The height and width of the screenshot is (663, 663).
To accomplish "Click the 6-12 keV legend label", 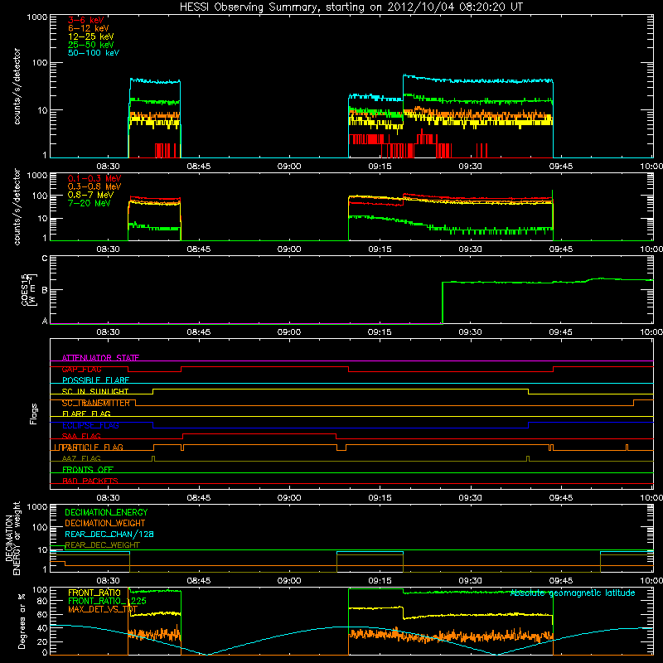I will 89,28.
